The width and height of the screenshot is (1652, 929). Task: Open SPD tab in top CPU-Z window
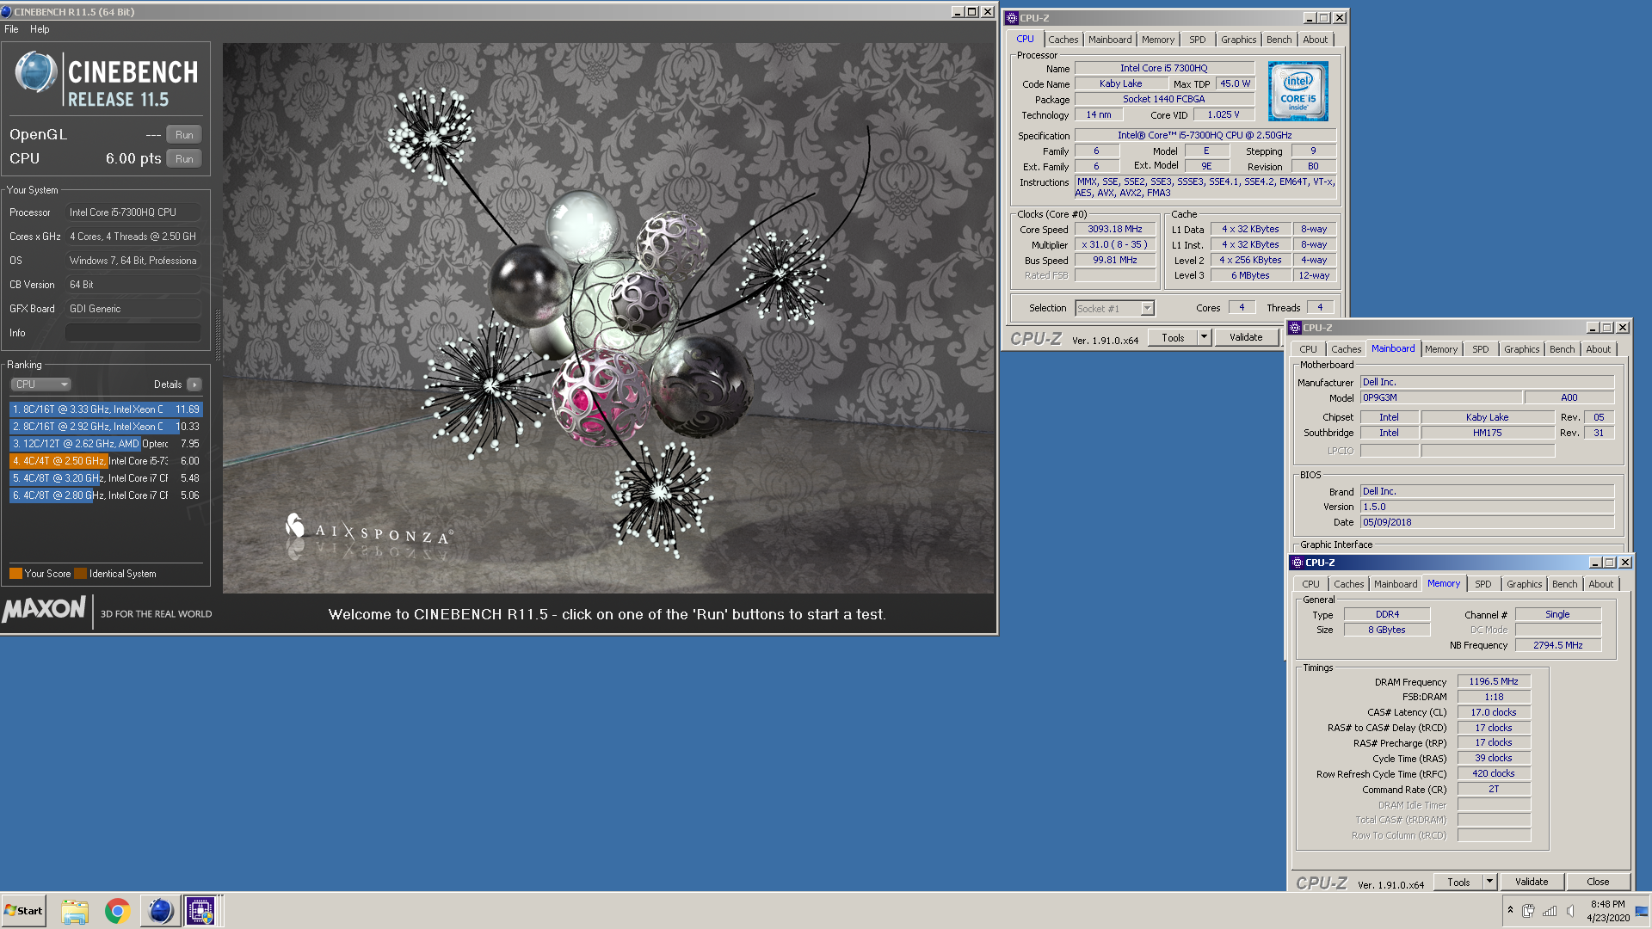tap(1197, 40)
